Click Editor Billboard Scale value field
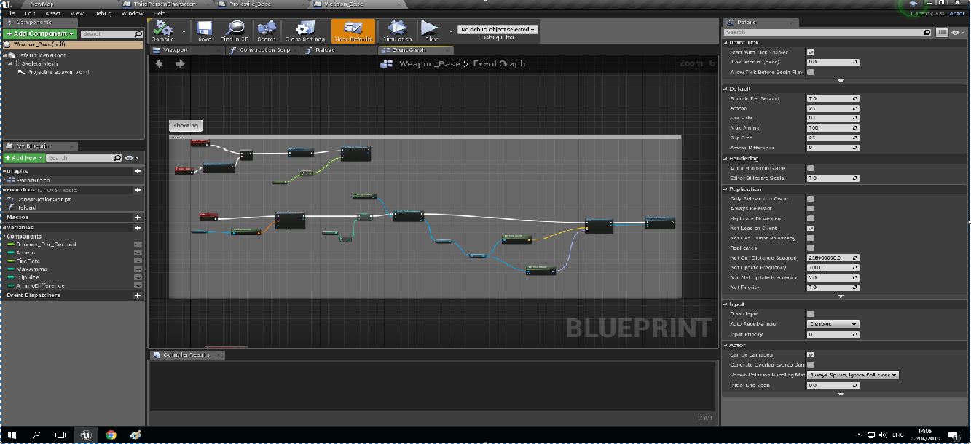Screen dimensions: 971x444 [x=833, y=178]
